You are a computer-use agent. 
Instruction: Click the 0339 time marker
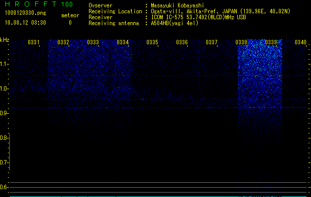(271, 42)
